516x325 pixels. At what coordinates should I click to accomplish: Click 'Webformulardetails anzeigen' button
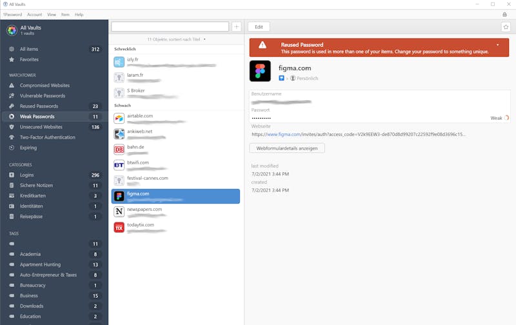(x=287, y=148)
